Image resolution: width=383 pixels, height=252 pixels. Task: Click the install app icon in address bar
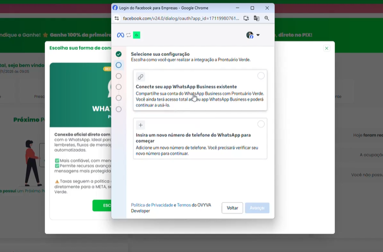tap(246, 18)
